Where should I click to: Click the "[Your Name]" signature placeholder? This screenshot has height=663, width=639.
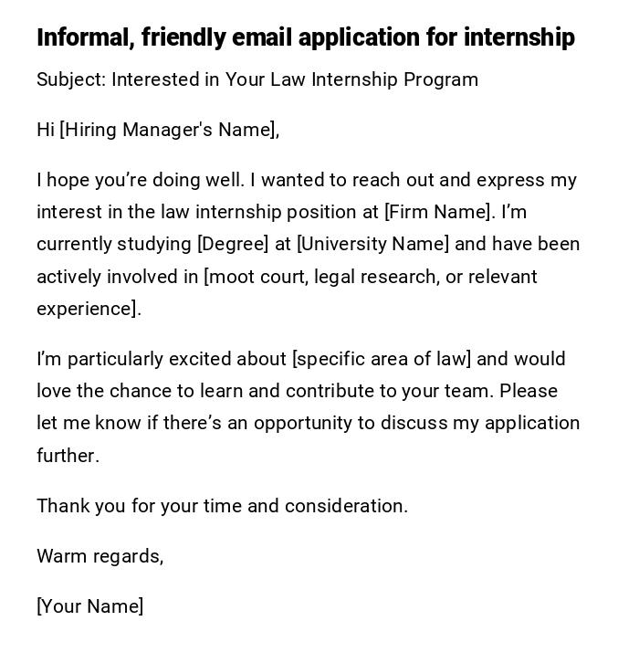89,606
